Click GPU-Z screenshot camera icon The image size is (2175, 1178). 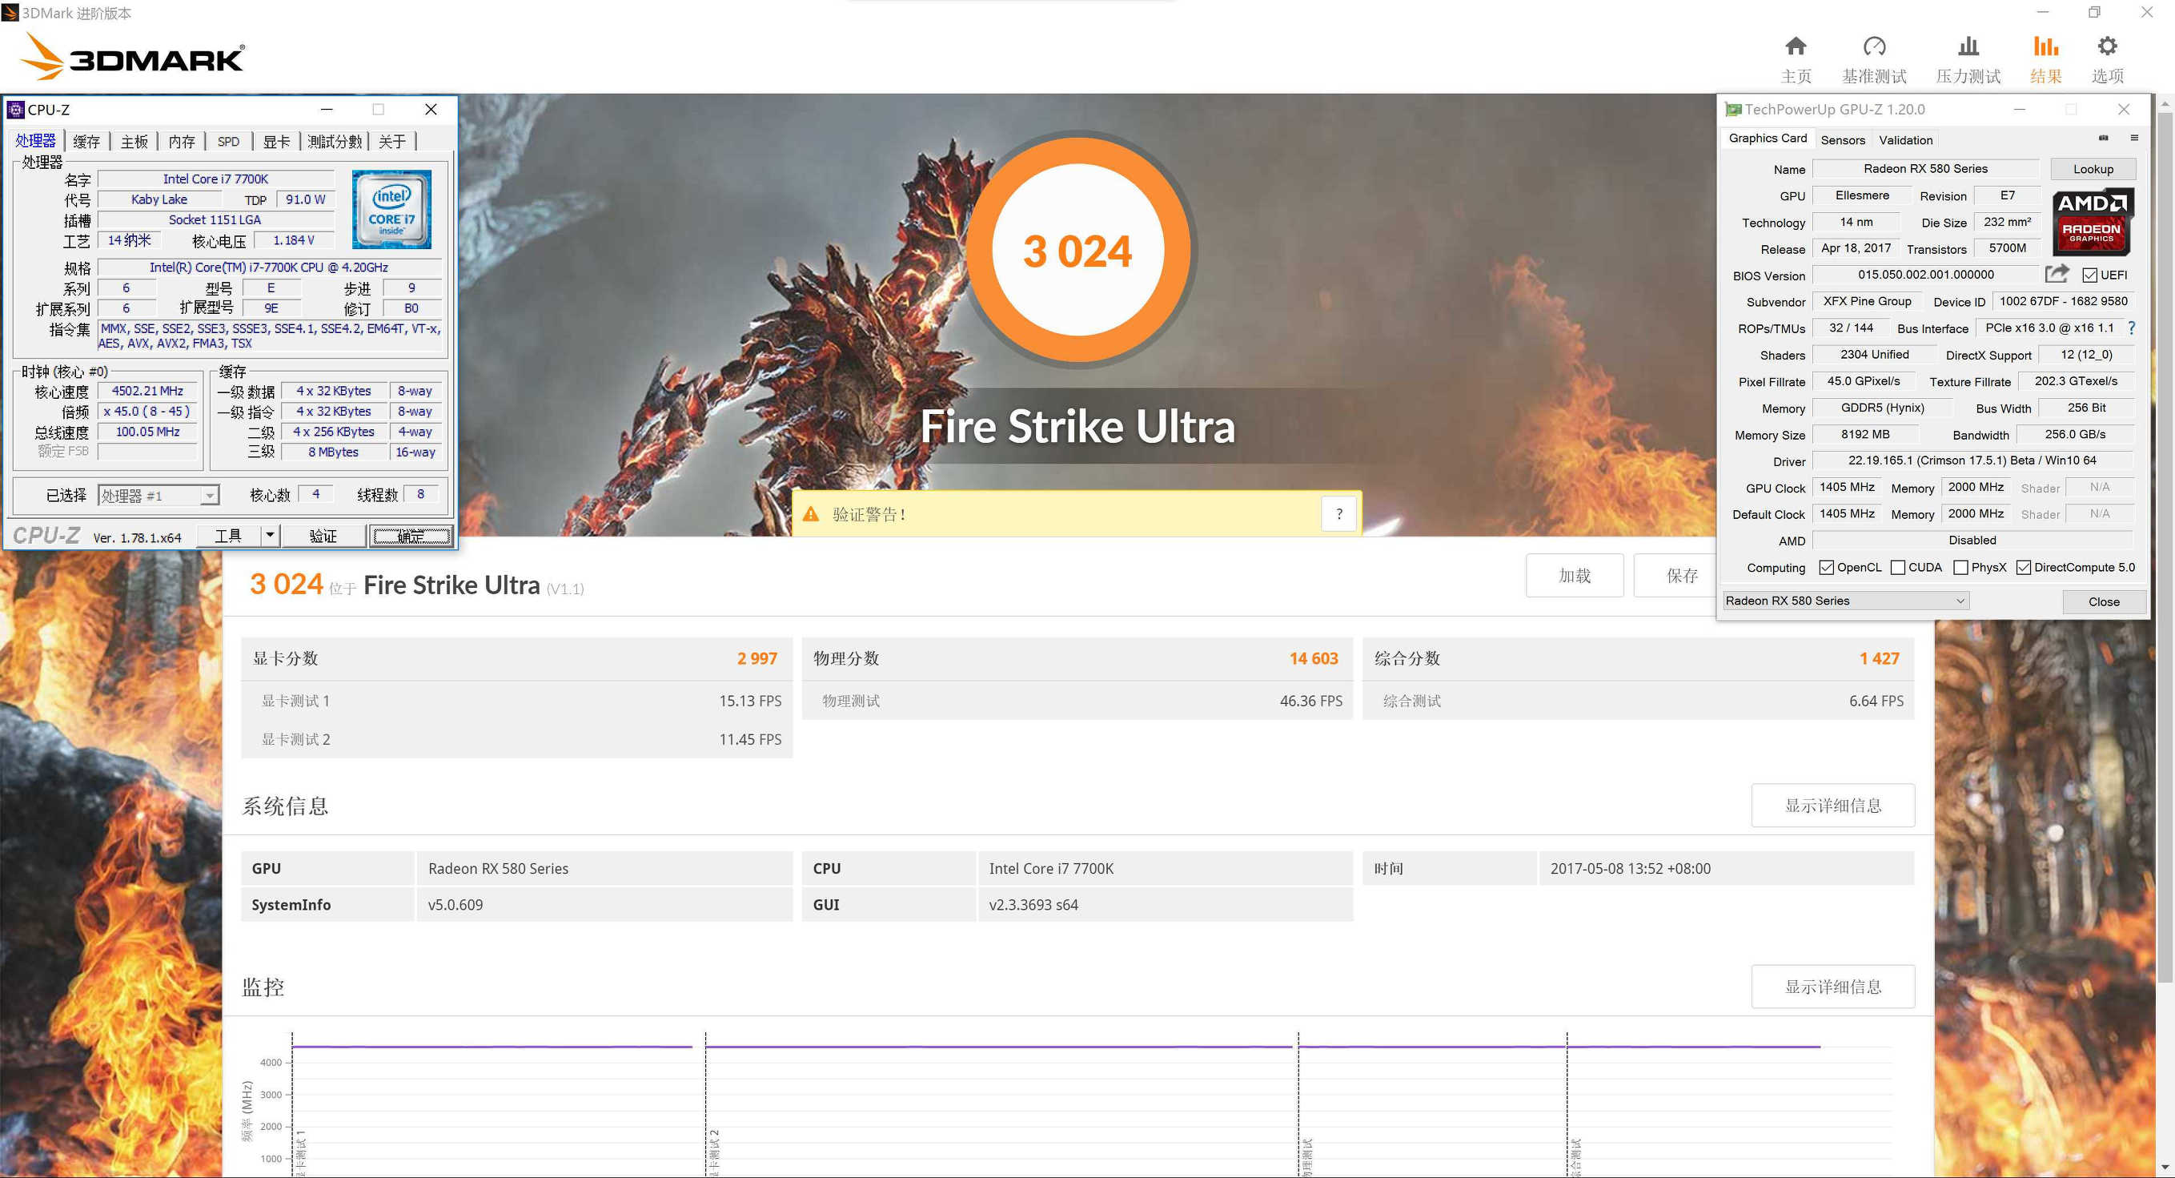point(2103,139)
